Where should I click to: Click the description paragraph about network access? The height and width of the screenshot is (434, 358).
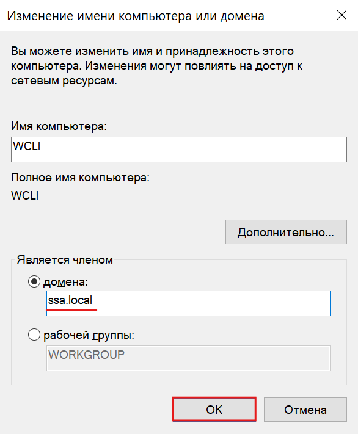(156, 66)
